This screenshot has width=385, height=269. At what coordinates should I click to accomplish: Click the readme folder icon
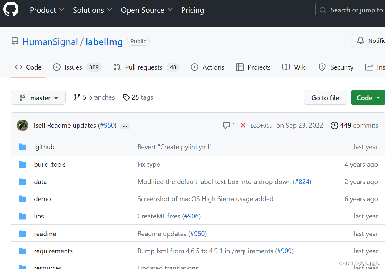pos(23,234)
